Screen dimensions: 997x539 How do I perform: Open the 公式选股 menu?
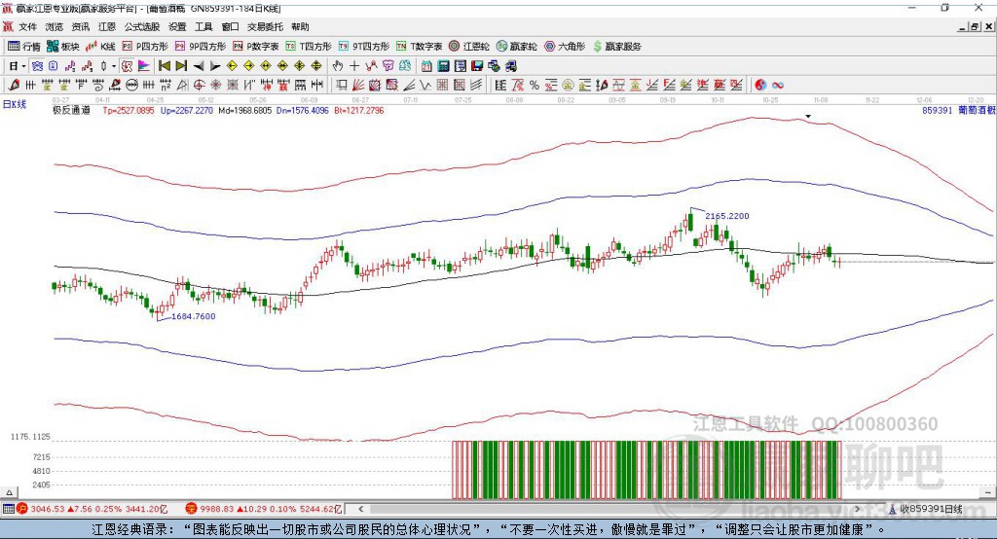coord(142,26)
